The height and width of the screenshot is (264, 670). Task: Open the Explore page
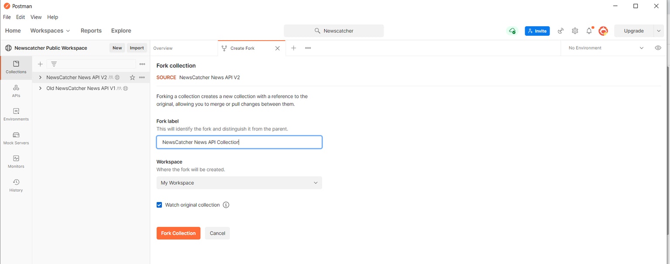tap(121, 31)
